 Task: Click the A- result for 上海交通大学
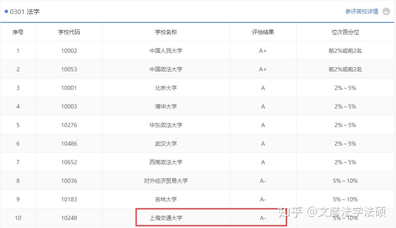[x=263, y=218]
